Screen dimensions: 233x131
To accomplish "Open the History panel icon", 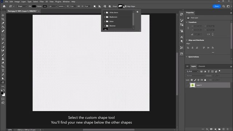I will coord(182,14).
